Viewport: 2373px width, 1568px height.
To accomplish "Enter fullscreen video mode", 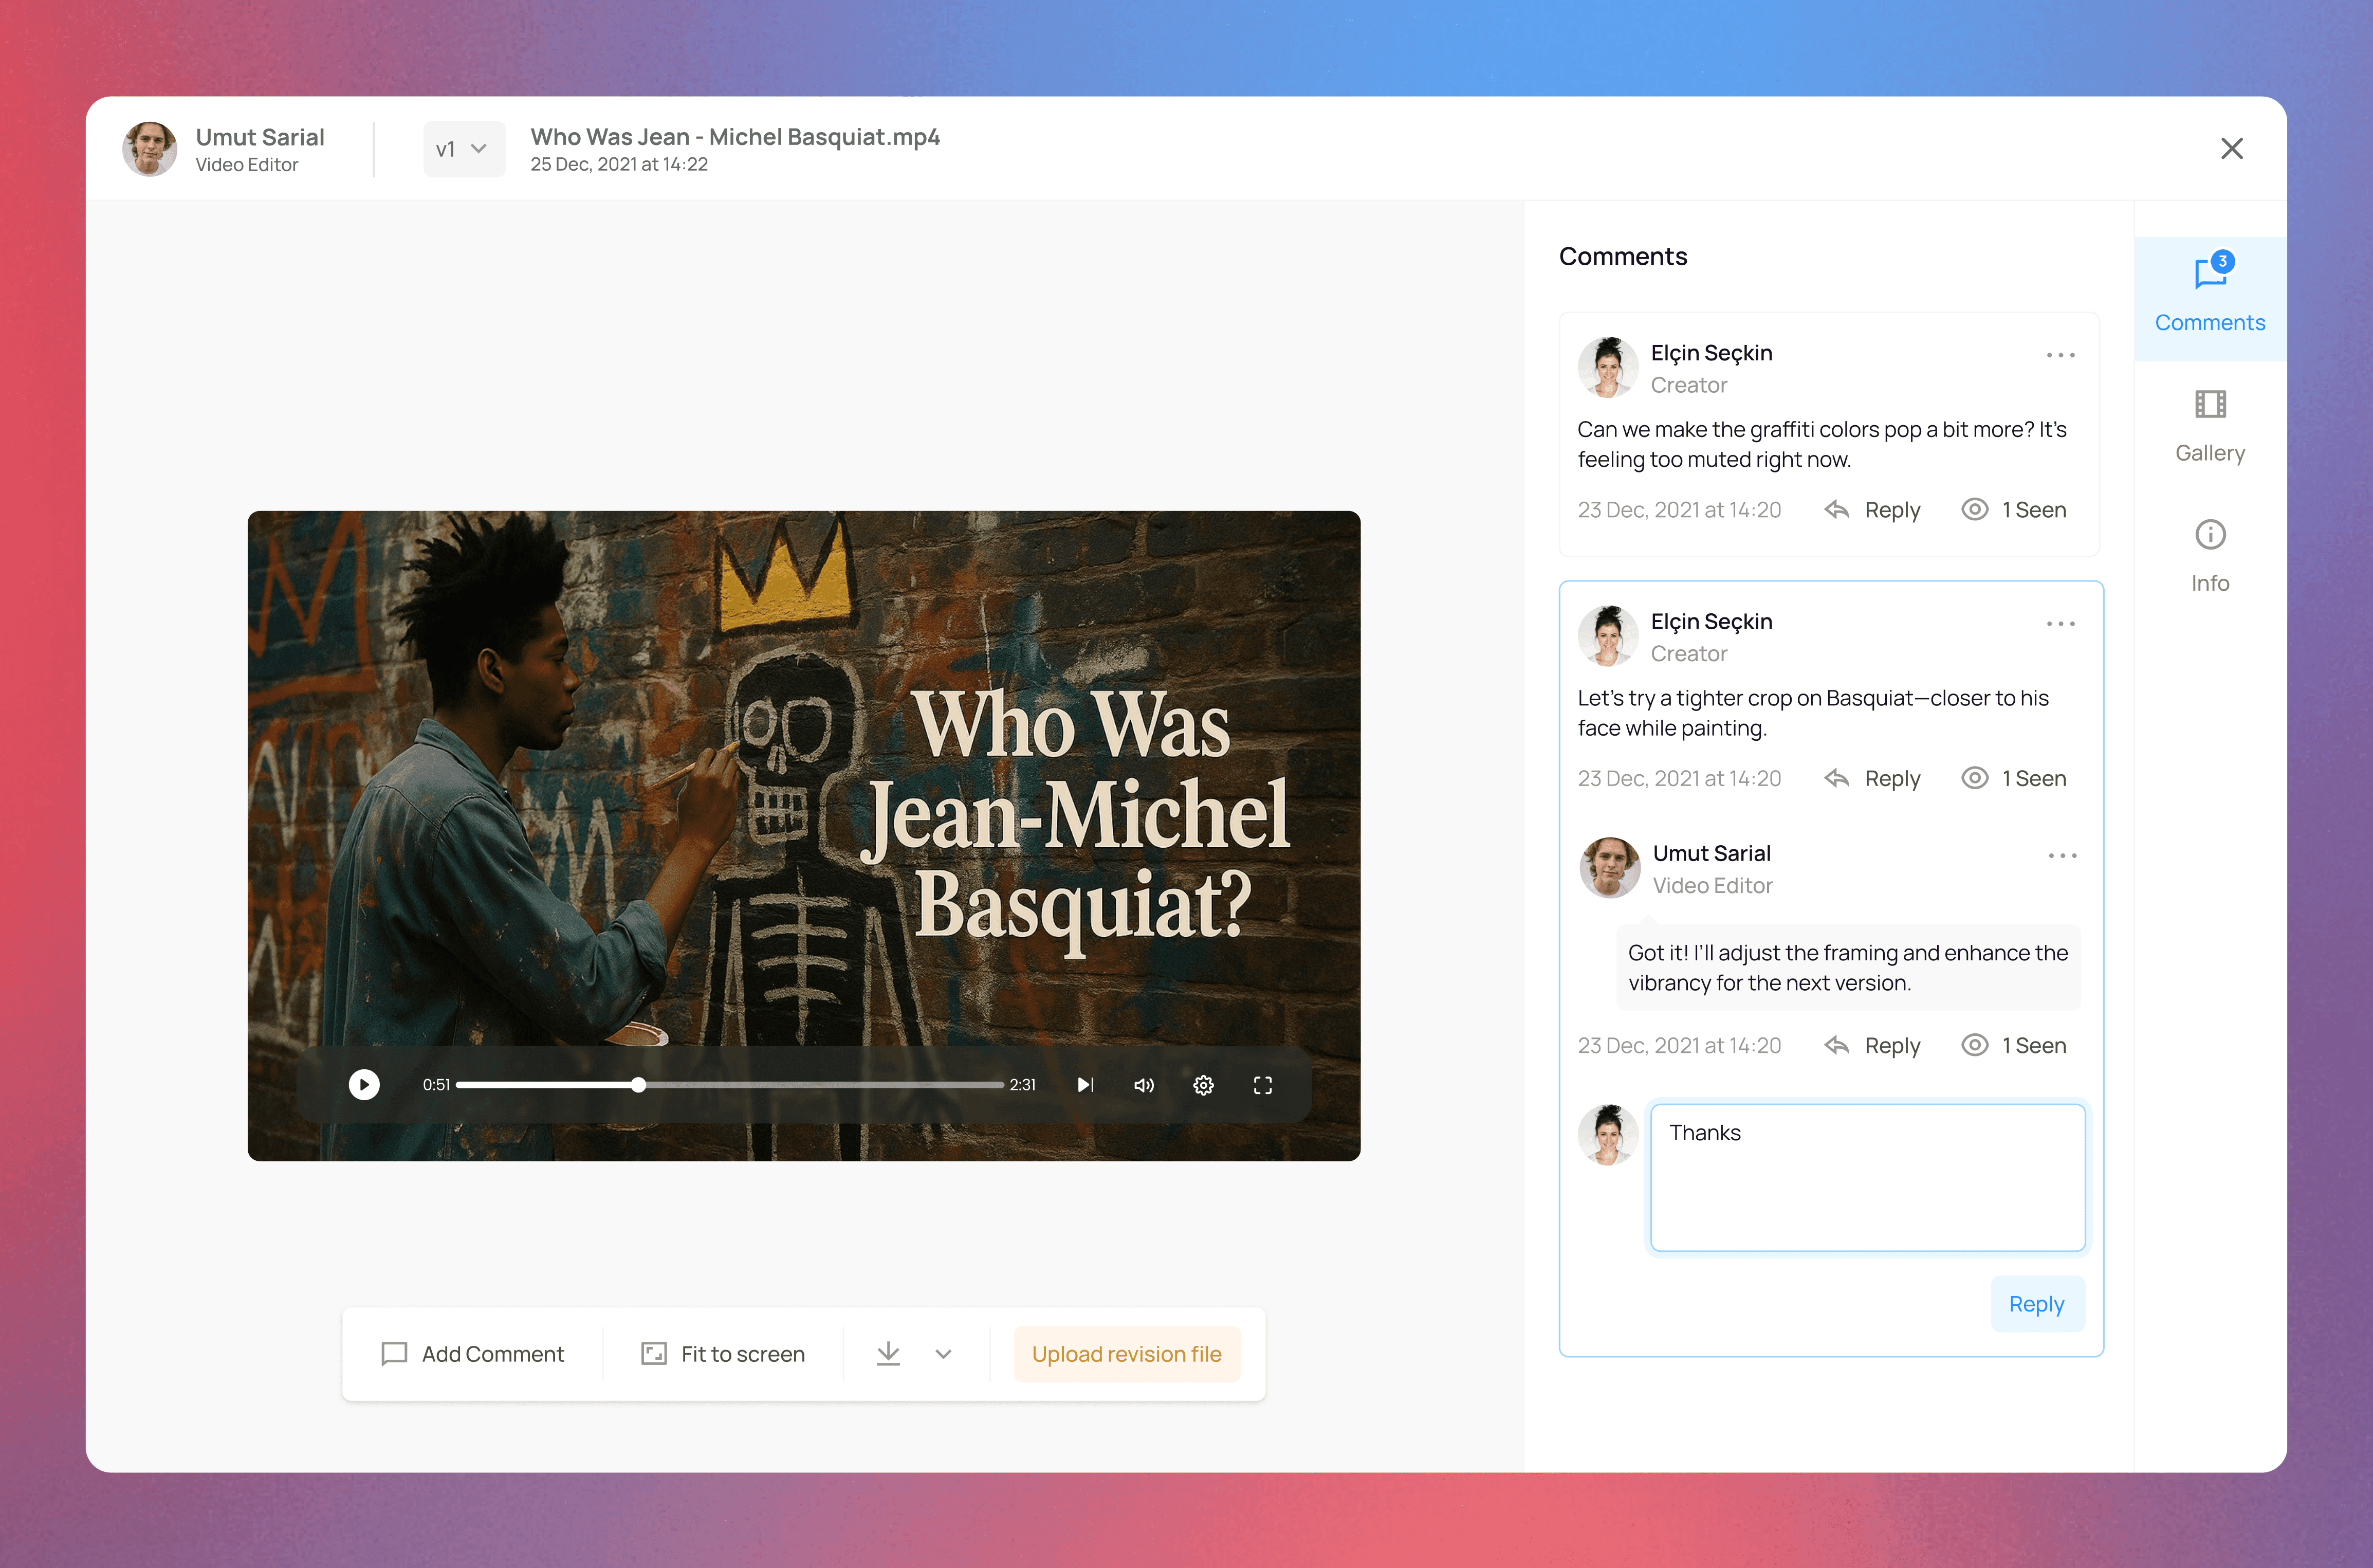I will point(1262,1085).
